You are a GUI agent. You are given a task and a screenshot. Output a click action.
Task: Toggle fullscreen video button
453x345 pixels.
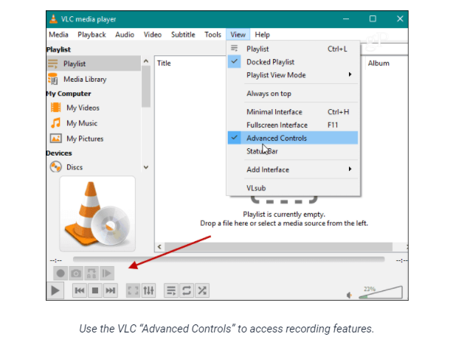tap(134, 290)
